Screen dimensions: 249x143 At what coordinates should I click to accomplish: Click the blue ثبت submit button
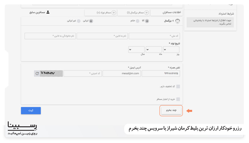(x=31, y=110)
